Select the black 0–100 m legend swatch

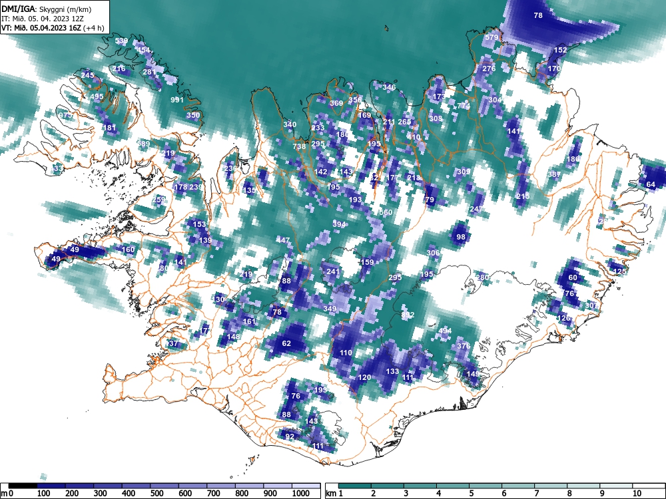click(23, 486)
